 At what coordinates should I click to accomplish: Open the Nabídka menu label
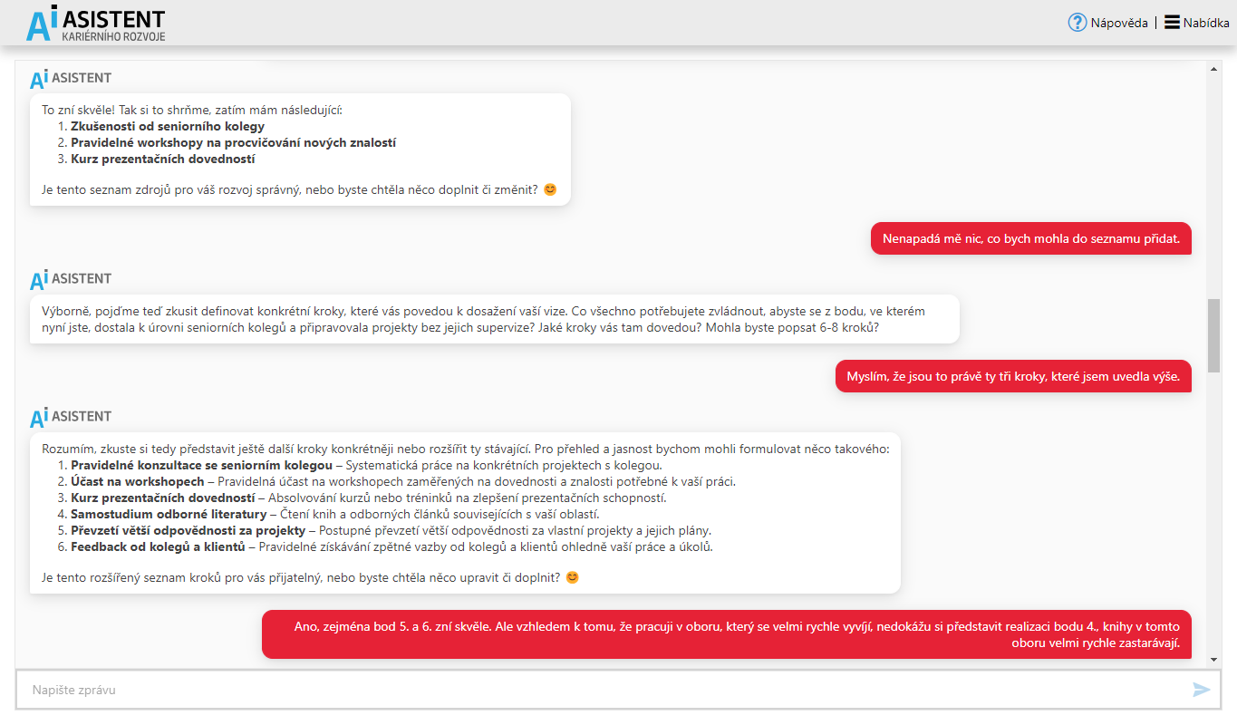tap(1206, 23)
